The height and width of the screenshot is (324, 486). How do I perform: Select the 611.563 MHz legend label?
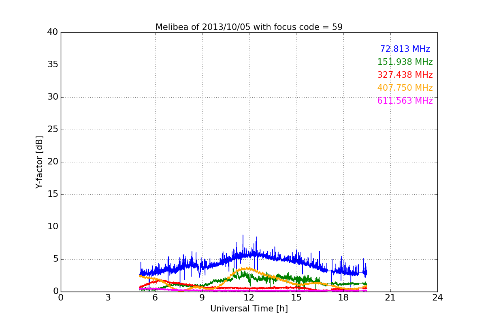(x=405, y=101)
